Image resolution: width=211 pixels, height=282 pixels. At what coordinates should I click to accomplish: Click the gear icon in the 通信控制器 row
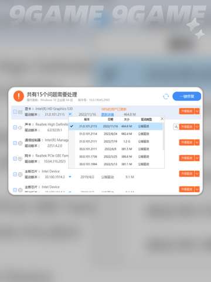point(20,143)
